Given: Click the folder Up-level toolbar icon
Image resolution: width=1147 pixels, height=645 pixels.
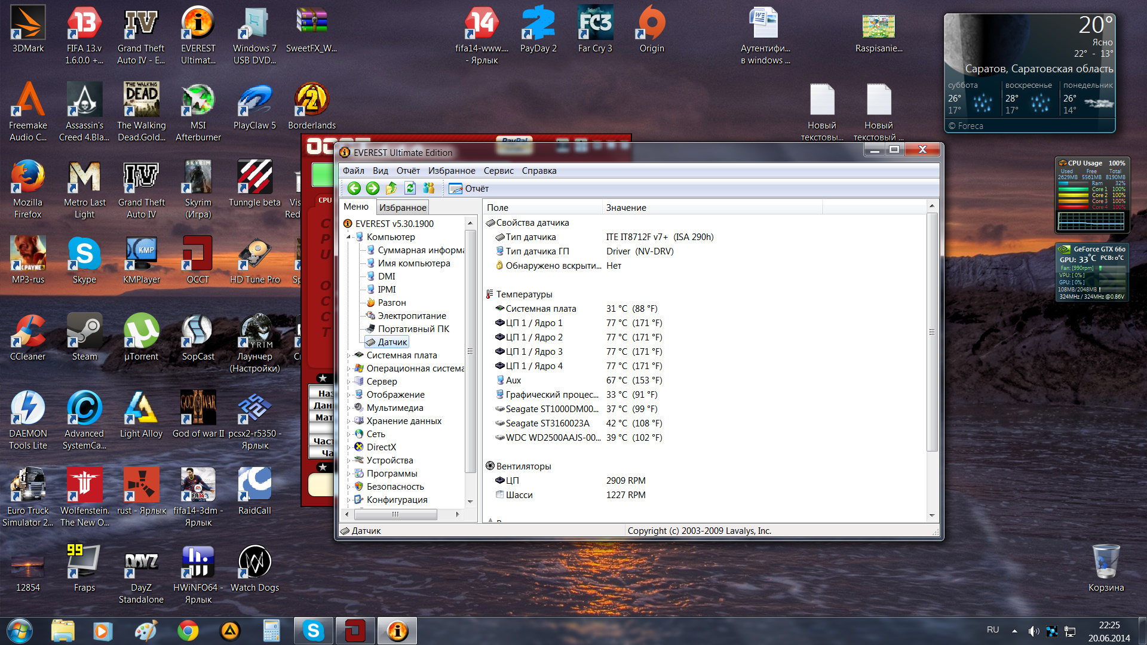Looking at the screenshot, I should tap(391, 189).
